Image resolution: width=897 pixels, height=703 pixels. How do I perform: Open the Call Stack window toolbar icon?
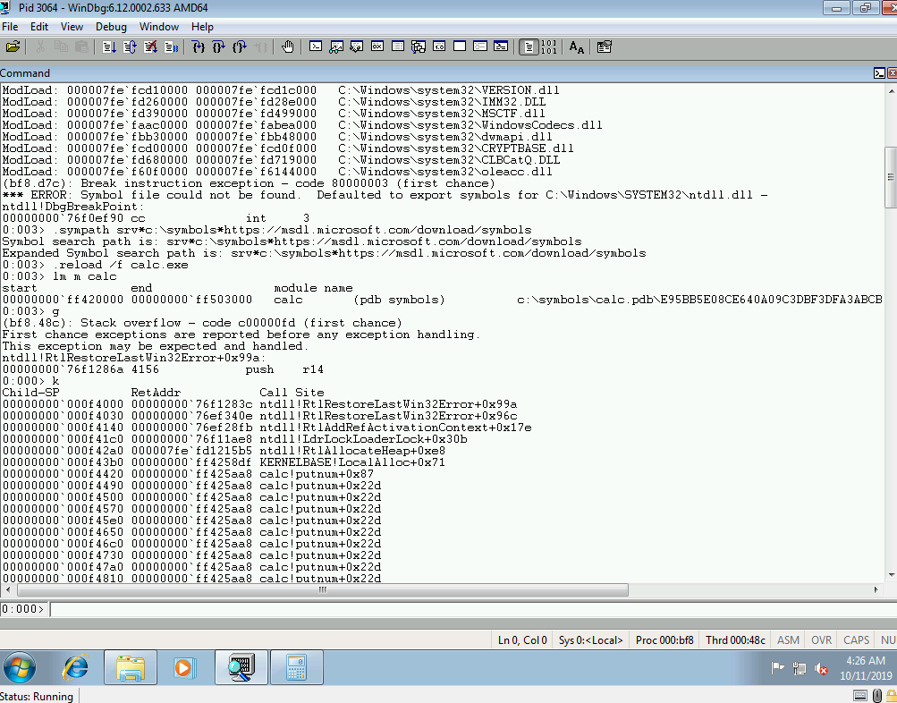419,47
